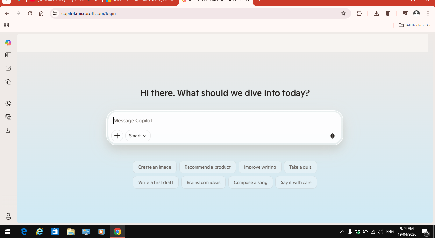The image size is (435, 238).
Task: Click the address bar URL
Action: point(89,13)
